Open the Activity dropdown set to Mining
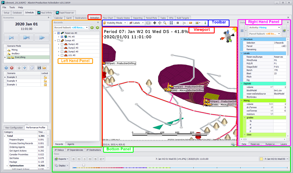Screen dimensions: 293x173 click(x=264, y=28)
